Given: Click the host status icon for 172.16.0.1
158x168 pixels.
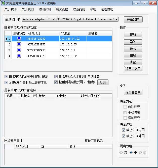Looking at the screenshot, I should tap(19, 50).
